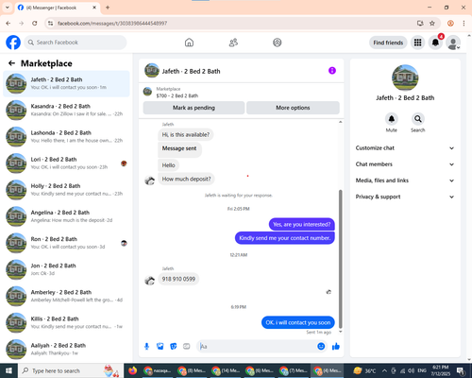Open Windows Start menu

(x=8, y=370)
